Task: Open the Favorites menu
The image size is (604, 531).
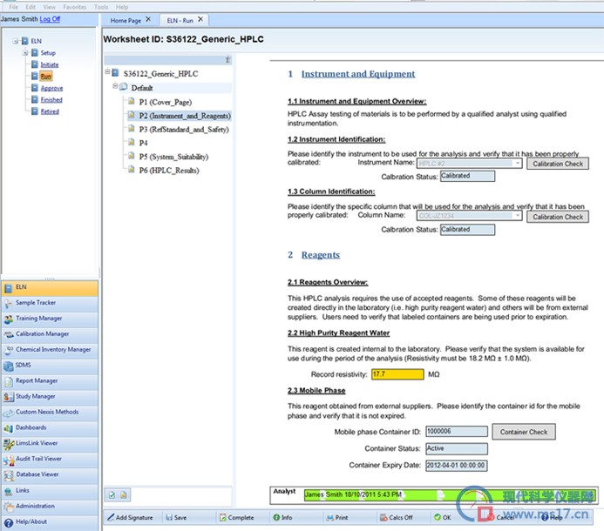Action: pos(75,7)
